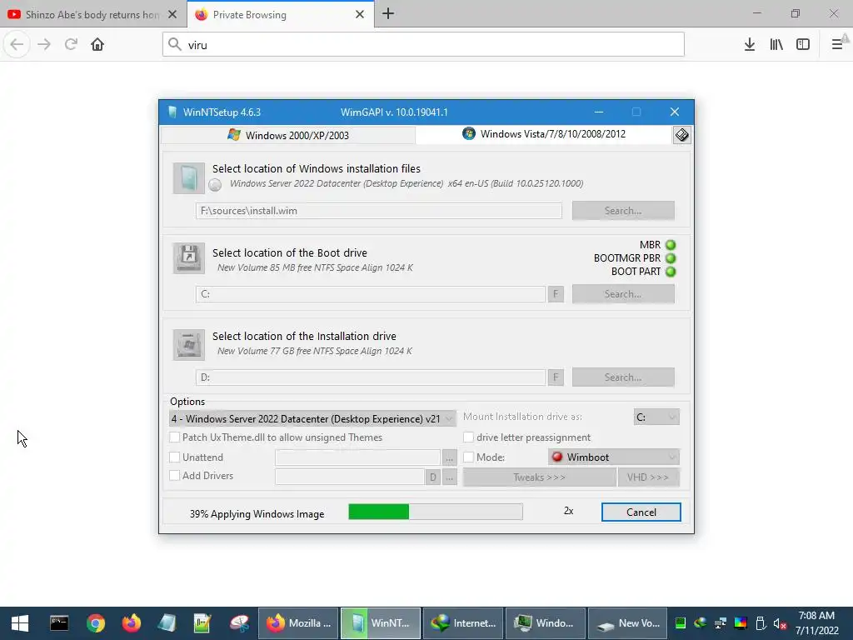Click the volume muted tray icon
This screenshot has height=640, width=853.
[x=780, y=623]
